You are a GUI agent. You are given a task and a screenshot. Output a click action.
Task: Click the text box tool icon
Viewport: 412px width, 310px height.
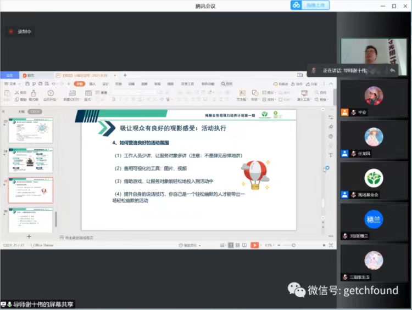pos(241,94)
